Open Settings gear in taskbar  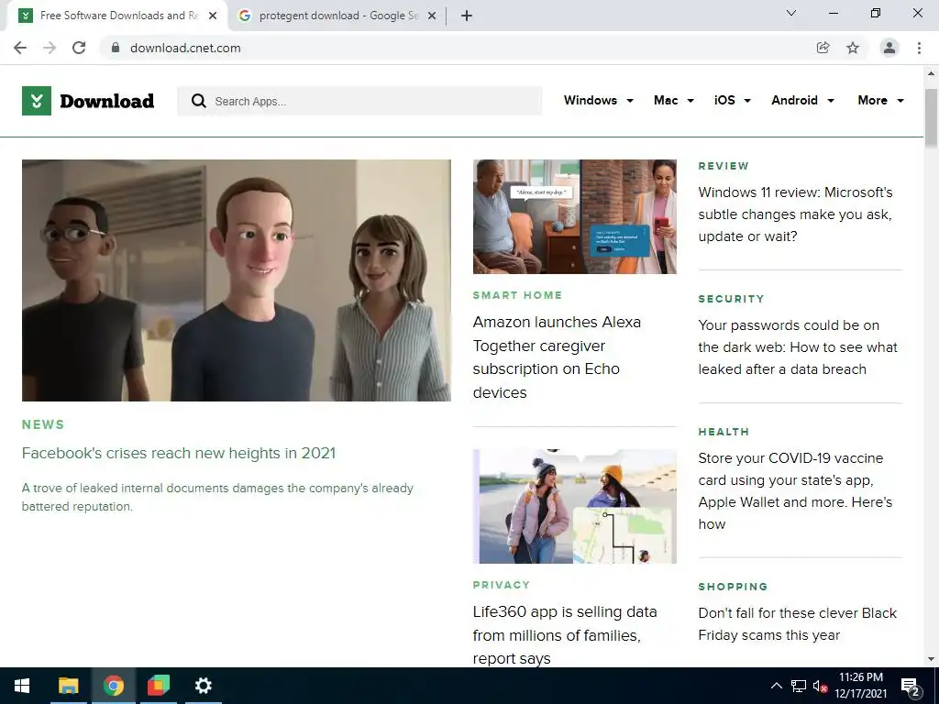[204, 686]
